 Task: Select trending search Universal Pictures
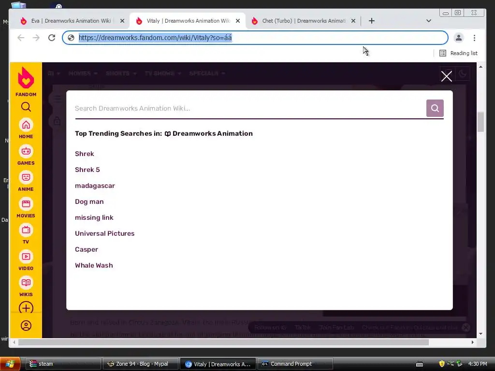(x=104, y=233)
